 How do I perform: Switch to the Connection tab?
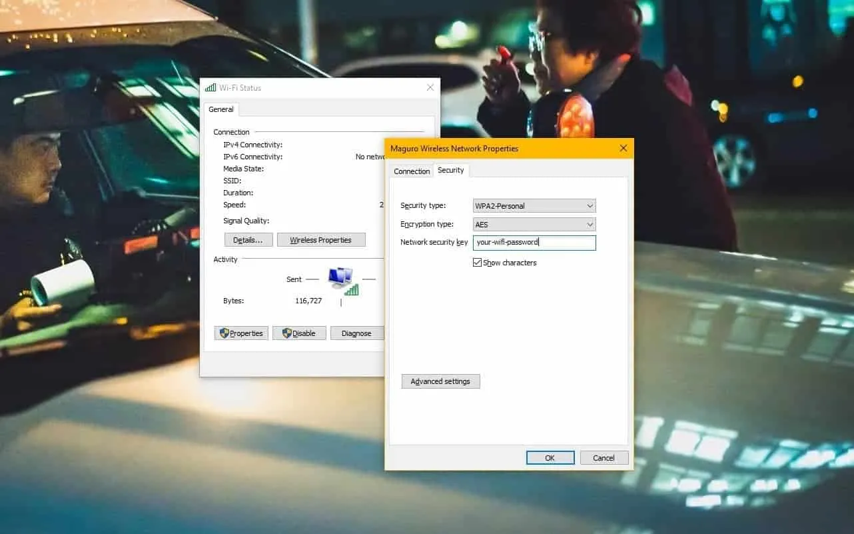[x=411, y=171]
